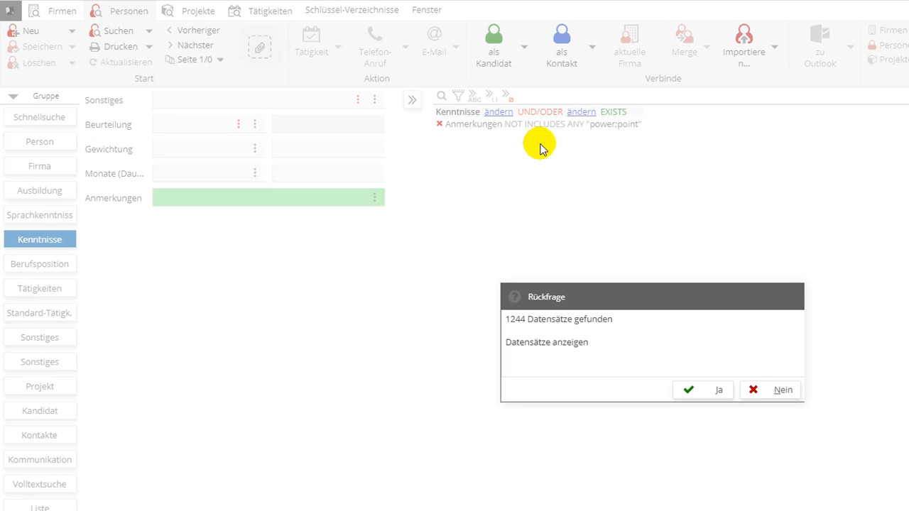Screen dimensions: 909x511
Task: Collapse the Gruppe sidebar triangle
Action: tap(13, 97)
